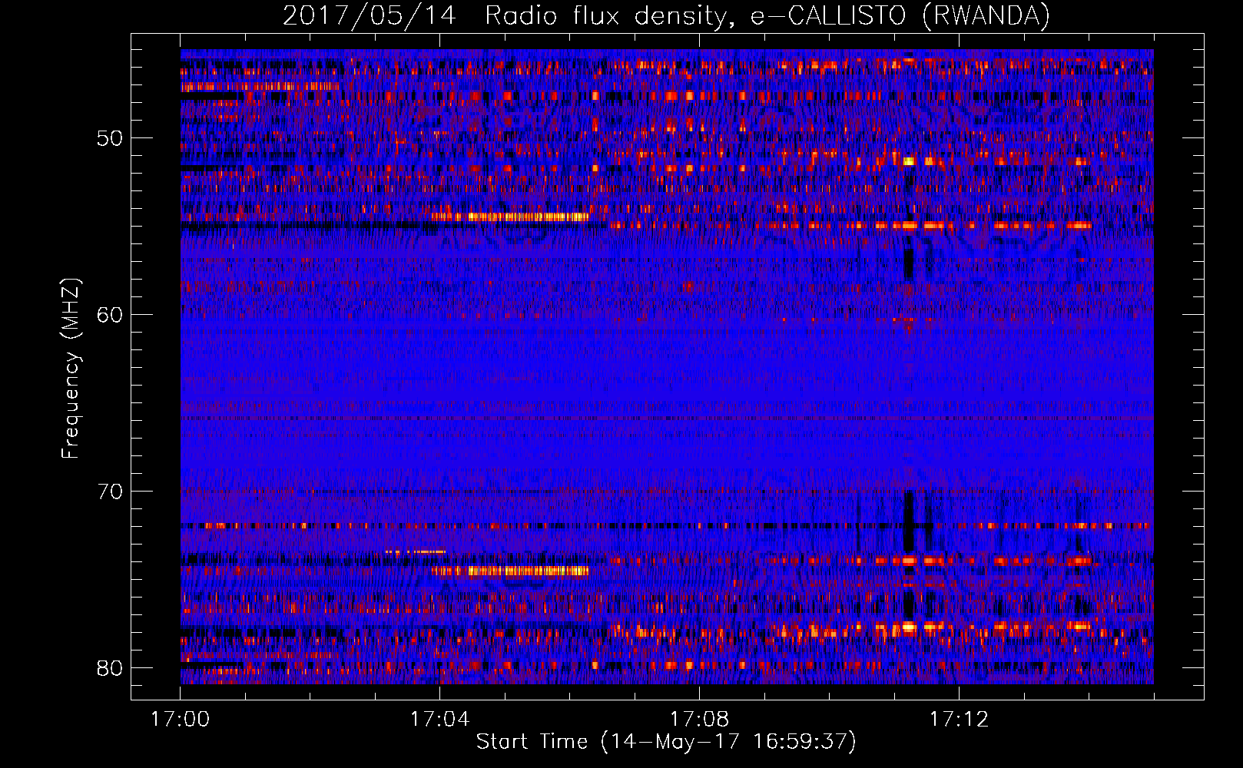Click the 17:08 time tick label
The image size is (1243, 768).
pos(699,720)
